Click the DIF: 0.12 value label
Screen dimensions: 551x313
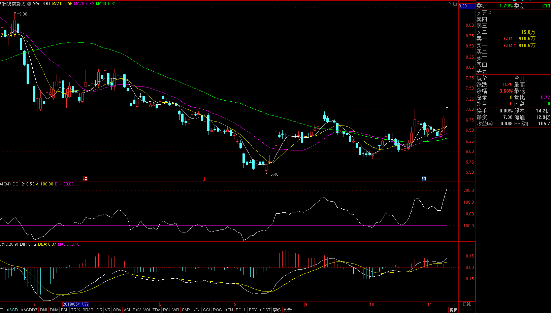pyautogui.click(x=28, y=244)
